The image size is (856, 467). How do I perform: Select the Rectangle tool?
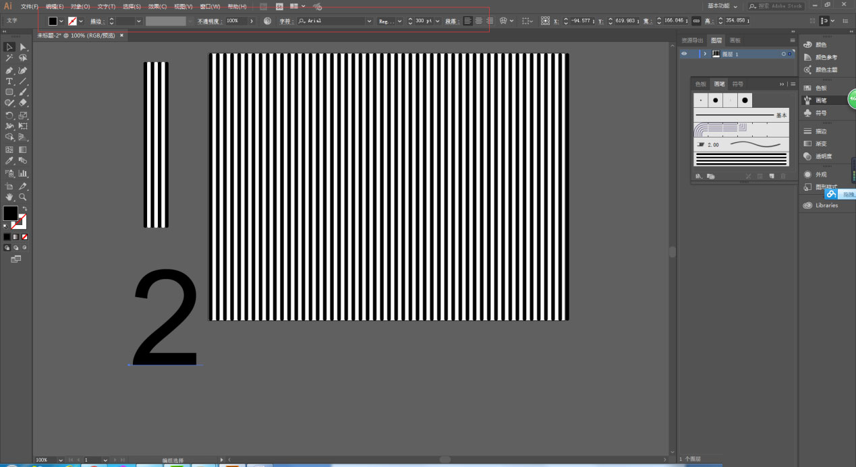(x=9, y=92)
